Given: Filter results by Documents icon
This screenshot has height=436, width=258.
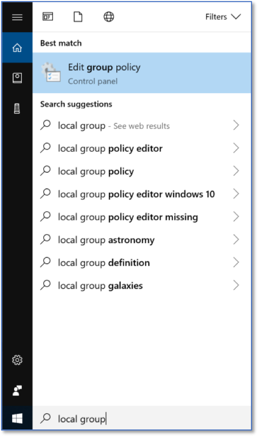Looking at the screenshot, I should (78, 17).
